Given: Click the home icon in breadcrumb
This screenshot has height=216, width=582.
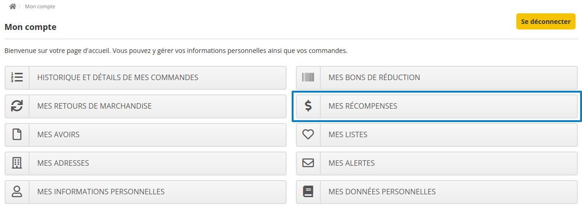Looking at the screenshot, I should 12,6.
